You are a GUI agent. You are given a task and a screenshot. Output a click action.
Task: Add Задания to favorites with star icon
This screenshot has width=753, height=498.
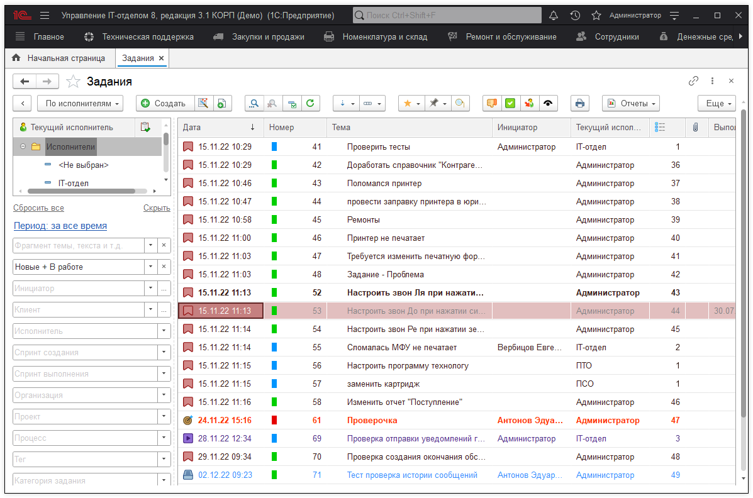tap(74, 81)
